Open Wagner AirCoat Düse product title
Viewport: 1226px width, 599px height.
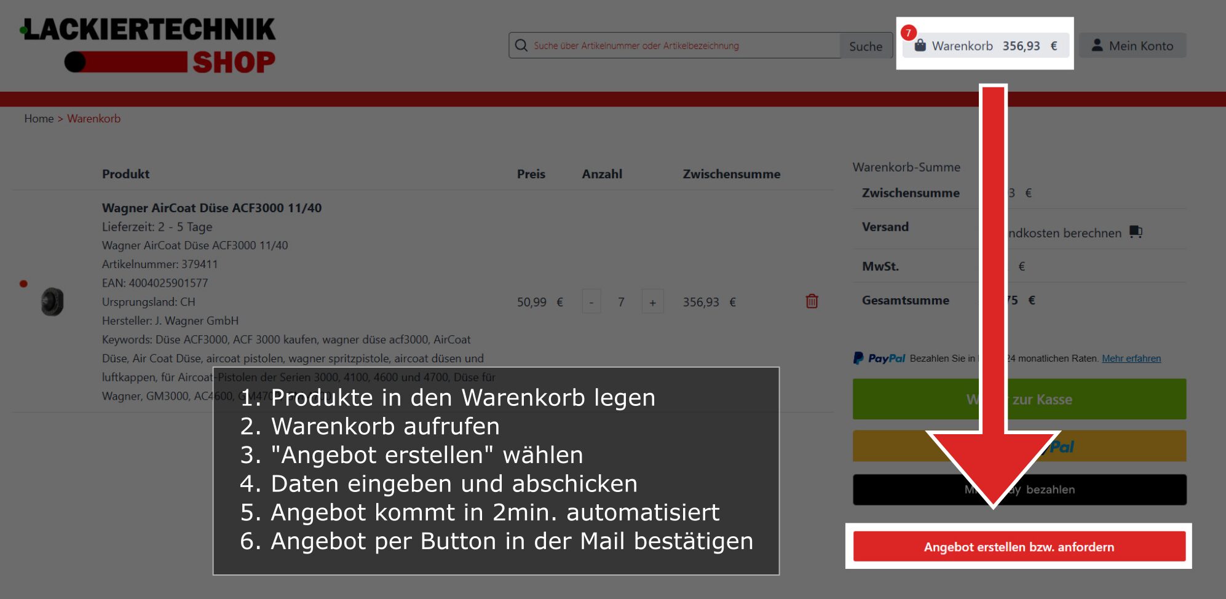(x=212, y=208)
